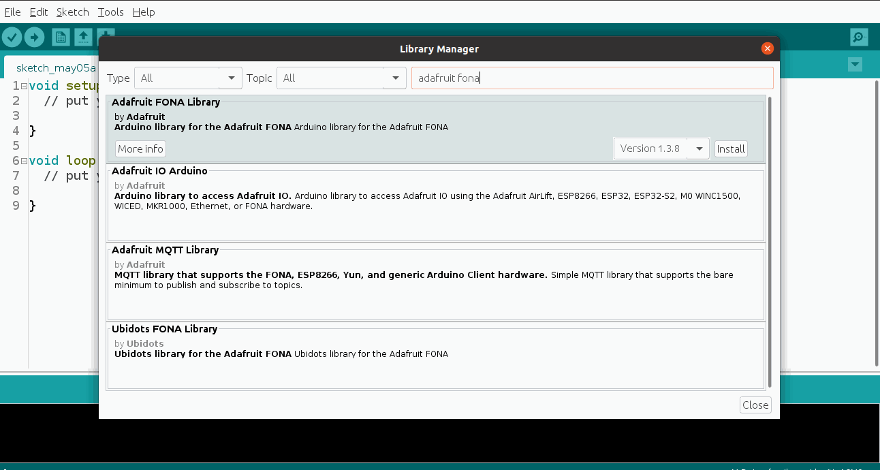Open the Version 1.3.8 dropdown
Viewport: 880px width, 470px height.
coord(661,148)
